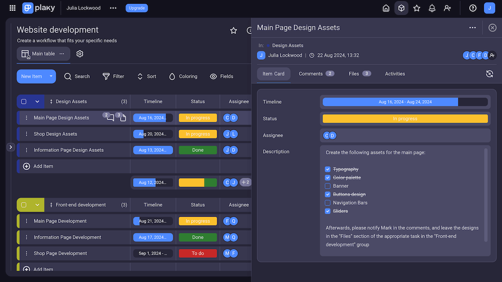Image resolution: width=502 pixels, height=282 pixels.
Task: Switch to the Comments tab
Action: click(x=316, y=74)
